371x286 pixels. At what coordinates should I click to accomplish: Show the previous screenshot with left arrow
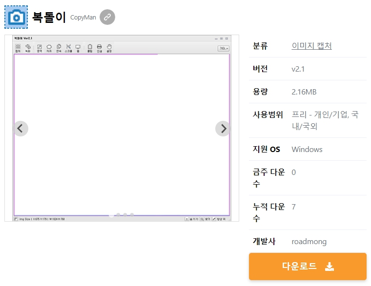click(21, 129)
